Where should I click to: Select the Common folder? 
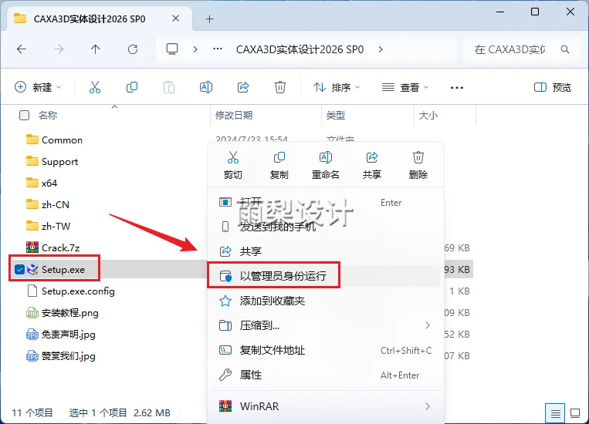tap(62, 140)
